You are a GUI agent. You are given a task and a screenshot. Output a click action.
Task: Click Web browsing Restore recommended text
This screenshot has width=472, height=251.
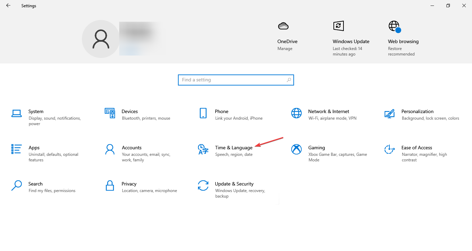[x=401, y=51]
